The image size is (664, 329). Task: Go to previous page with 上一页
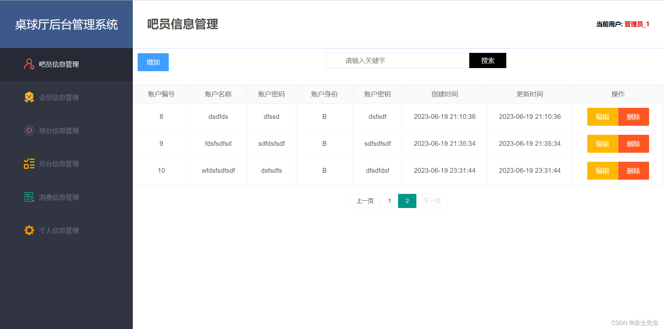click(x=365, y=201)
